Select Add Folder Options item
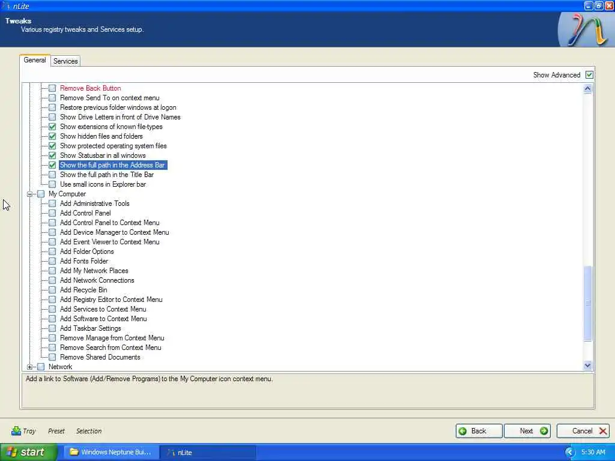This screenshot has height=461, width=615. tap(86, 252)
